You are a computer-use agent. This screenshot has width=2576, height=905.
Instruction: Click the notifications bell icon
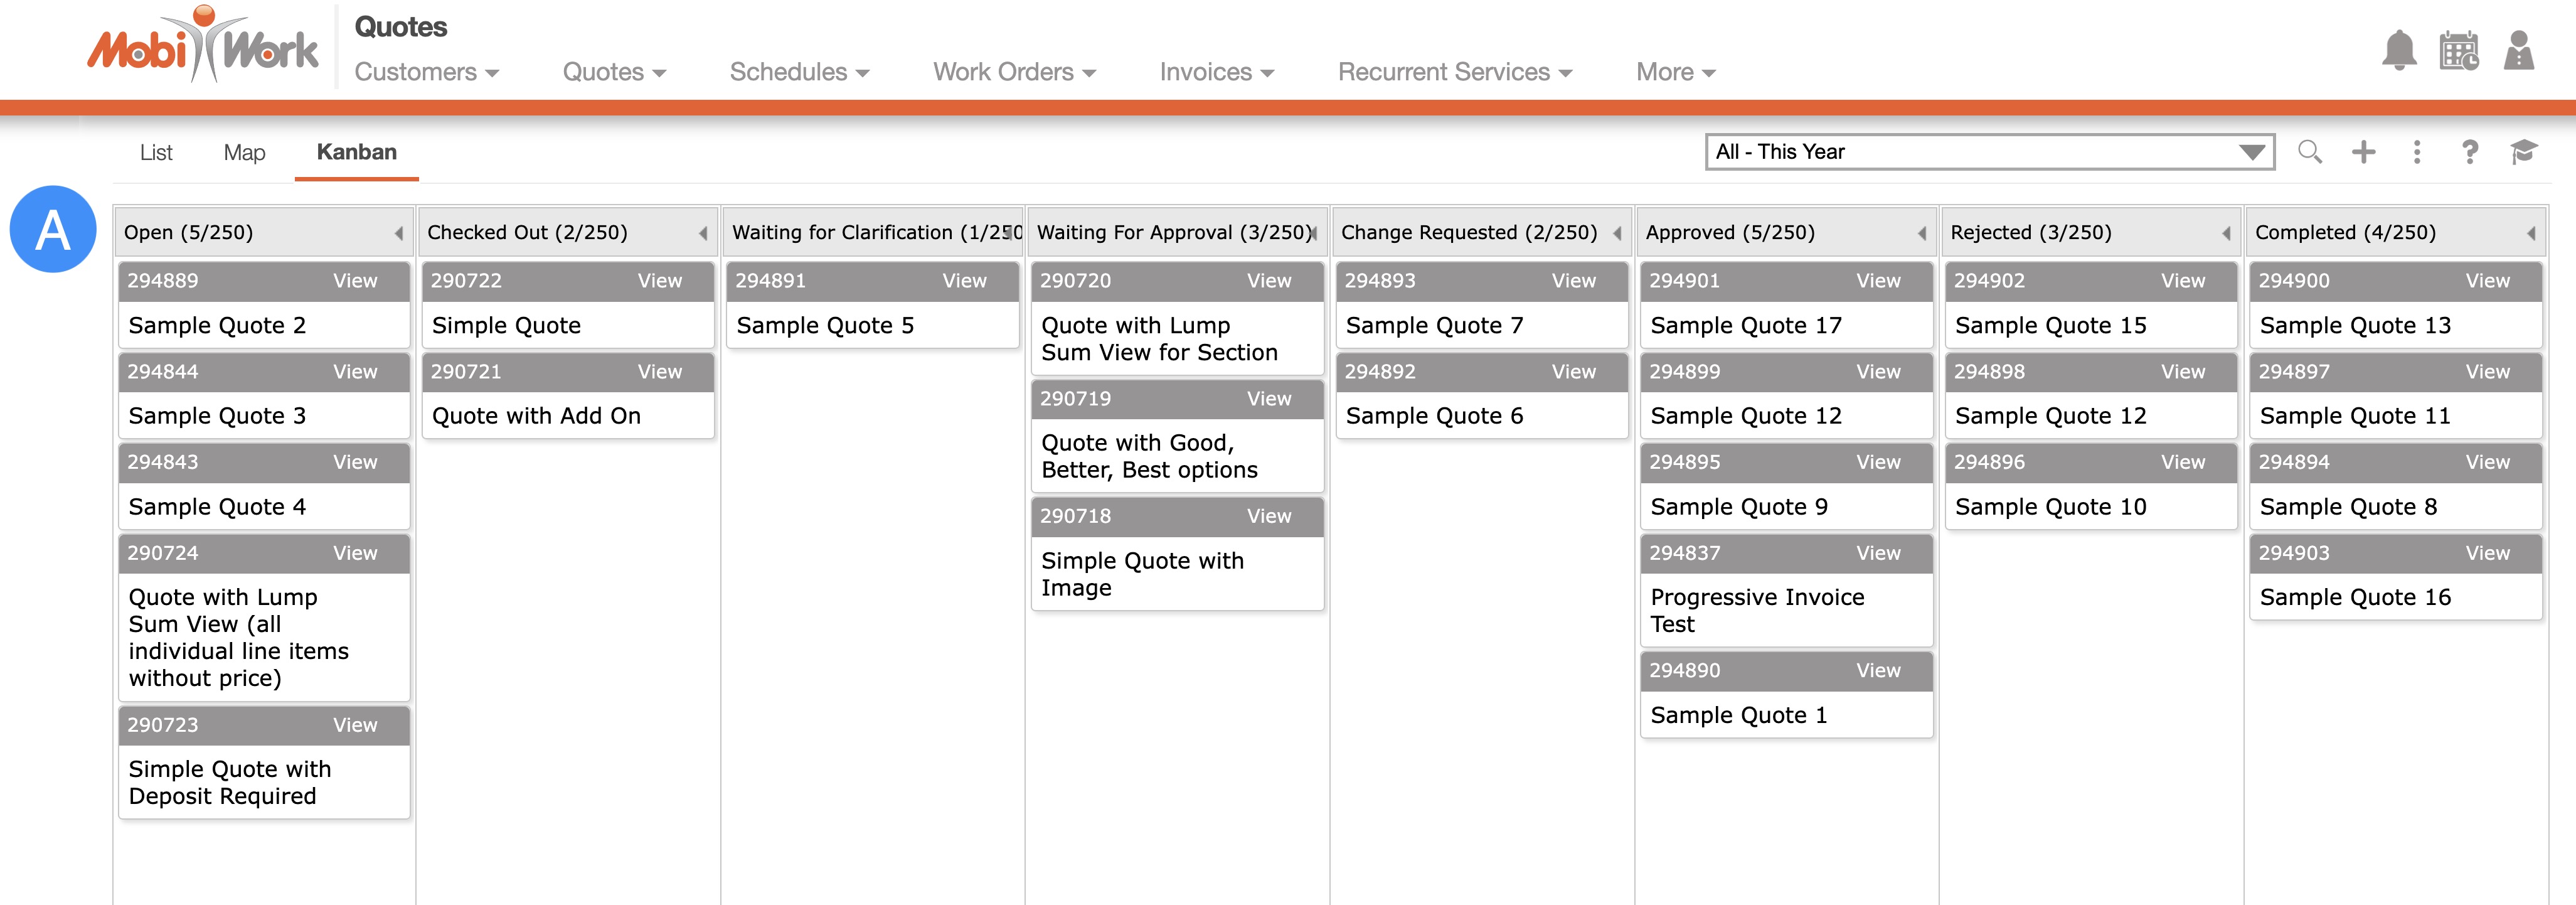point(2399,50)
